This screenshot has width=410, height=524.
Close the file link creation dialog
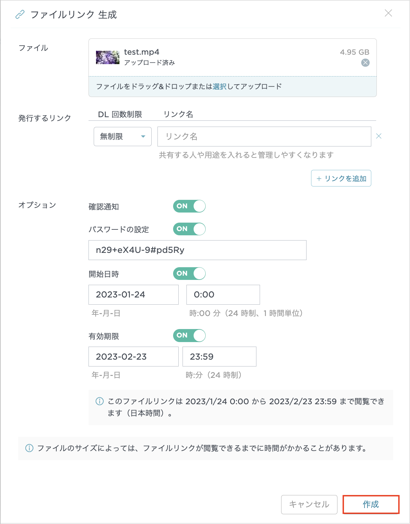pyautogui.click(x=388, y=13)
